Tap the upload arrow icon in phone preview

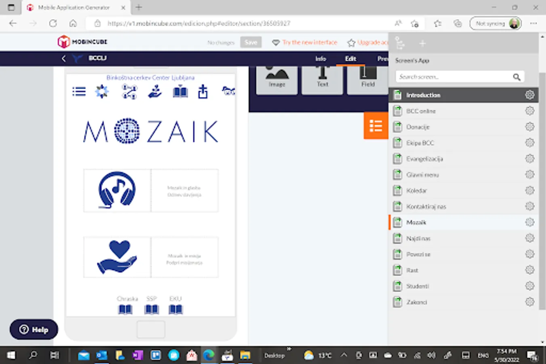203,92
